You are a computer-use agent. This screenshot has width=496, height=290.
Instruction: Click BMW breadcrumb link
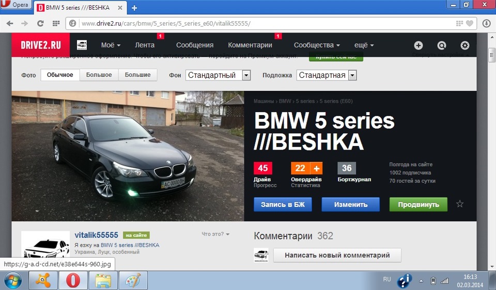285,101
